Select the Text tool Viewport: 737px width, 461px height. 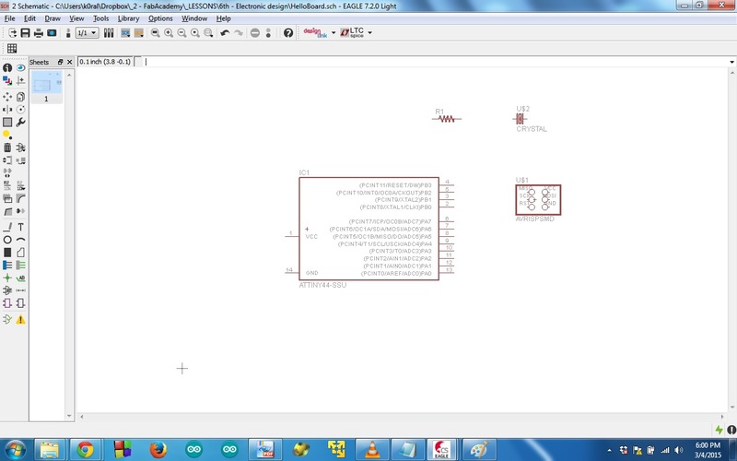[x=20, y=227]
